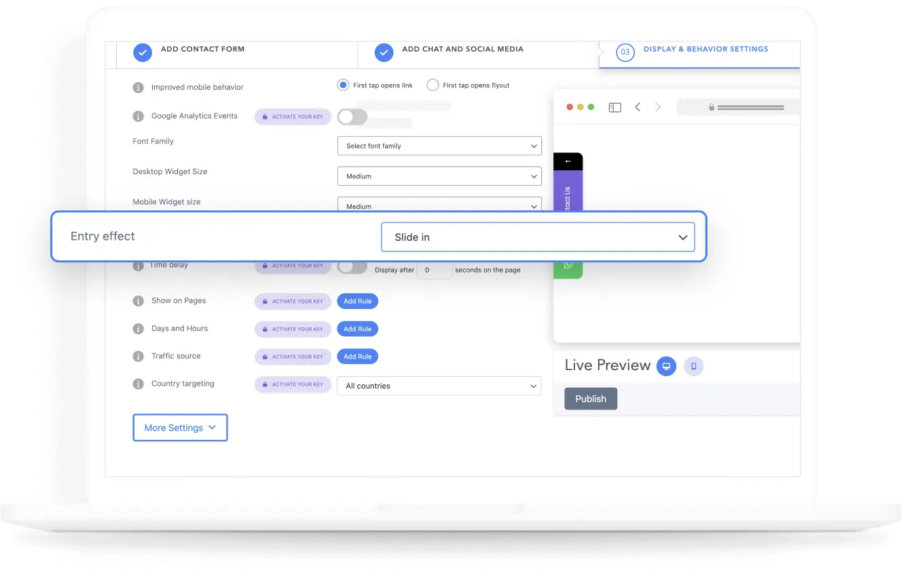Click the preview browser address bar

(739, 107)
